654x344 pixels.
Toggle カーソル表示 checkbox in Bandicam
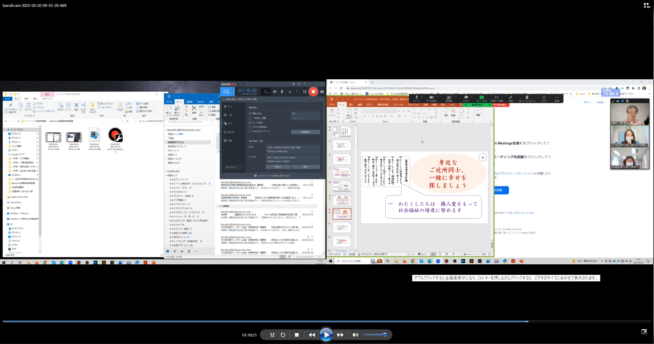pos(250,123)
